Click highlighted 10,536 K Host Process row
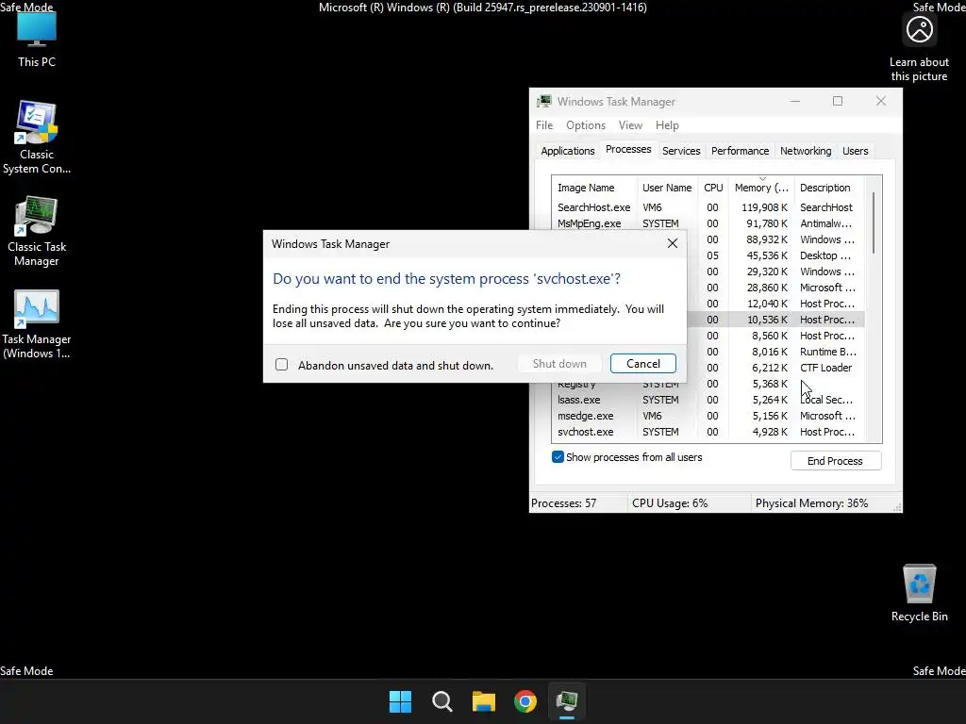This screenshot has height=724, width=966. (776, 320)
